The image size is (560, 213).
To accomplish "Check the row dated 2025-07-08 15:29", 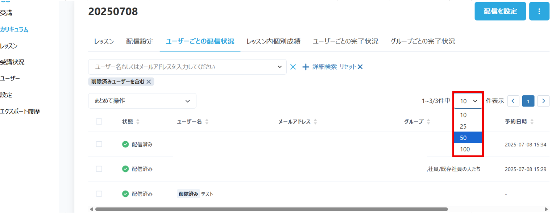I will tap(99, 169).
